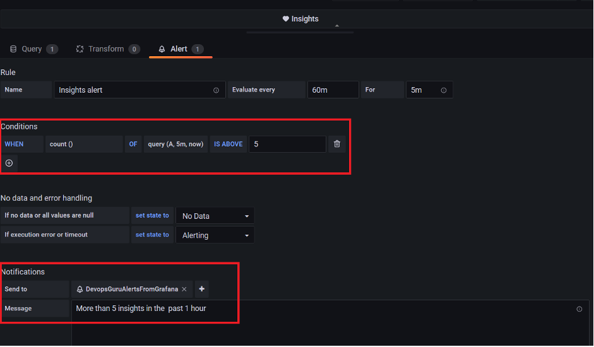Click the set state to link for no data
This screenshot has height=347, width=594.
[x=152, y=215]
